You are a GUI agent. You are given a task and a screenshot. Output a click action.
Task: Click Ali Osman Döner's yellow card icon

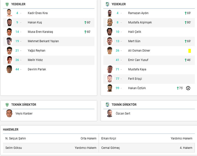coord(190,51)
